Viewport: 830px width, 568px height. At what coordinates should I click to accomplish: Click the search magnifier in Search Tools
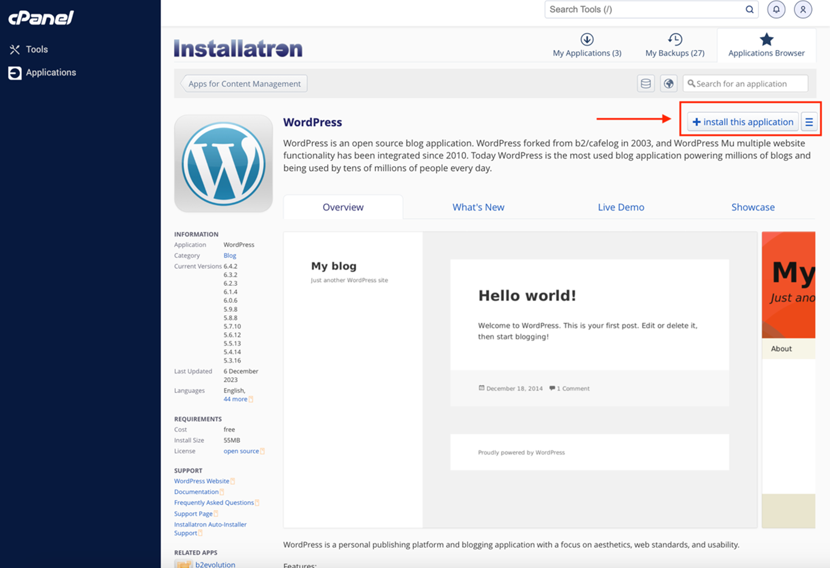(x=749, y=9)
